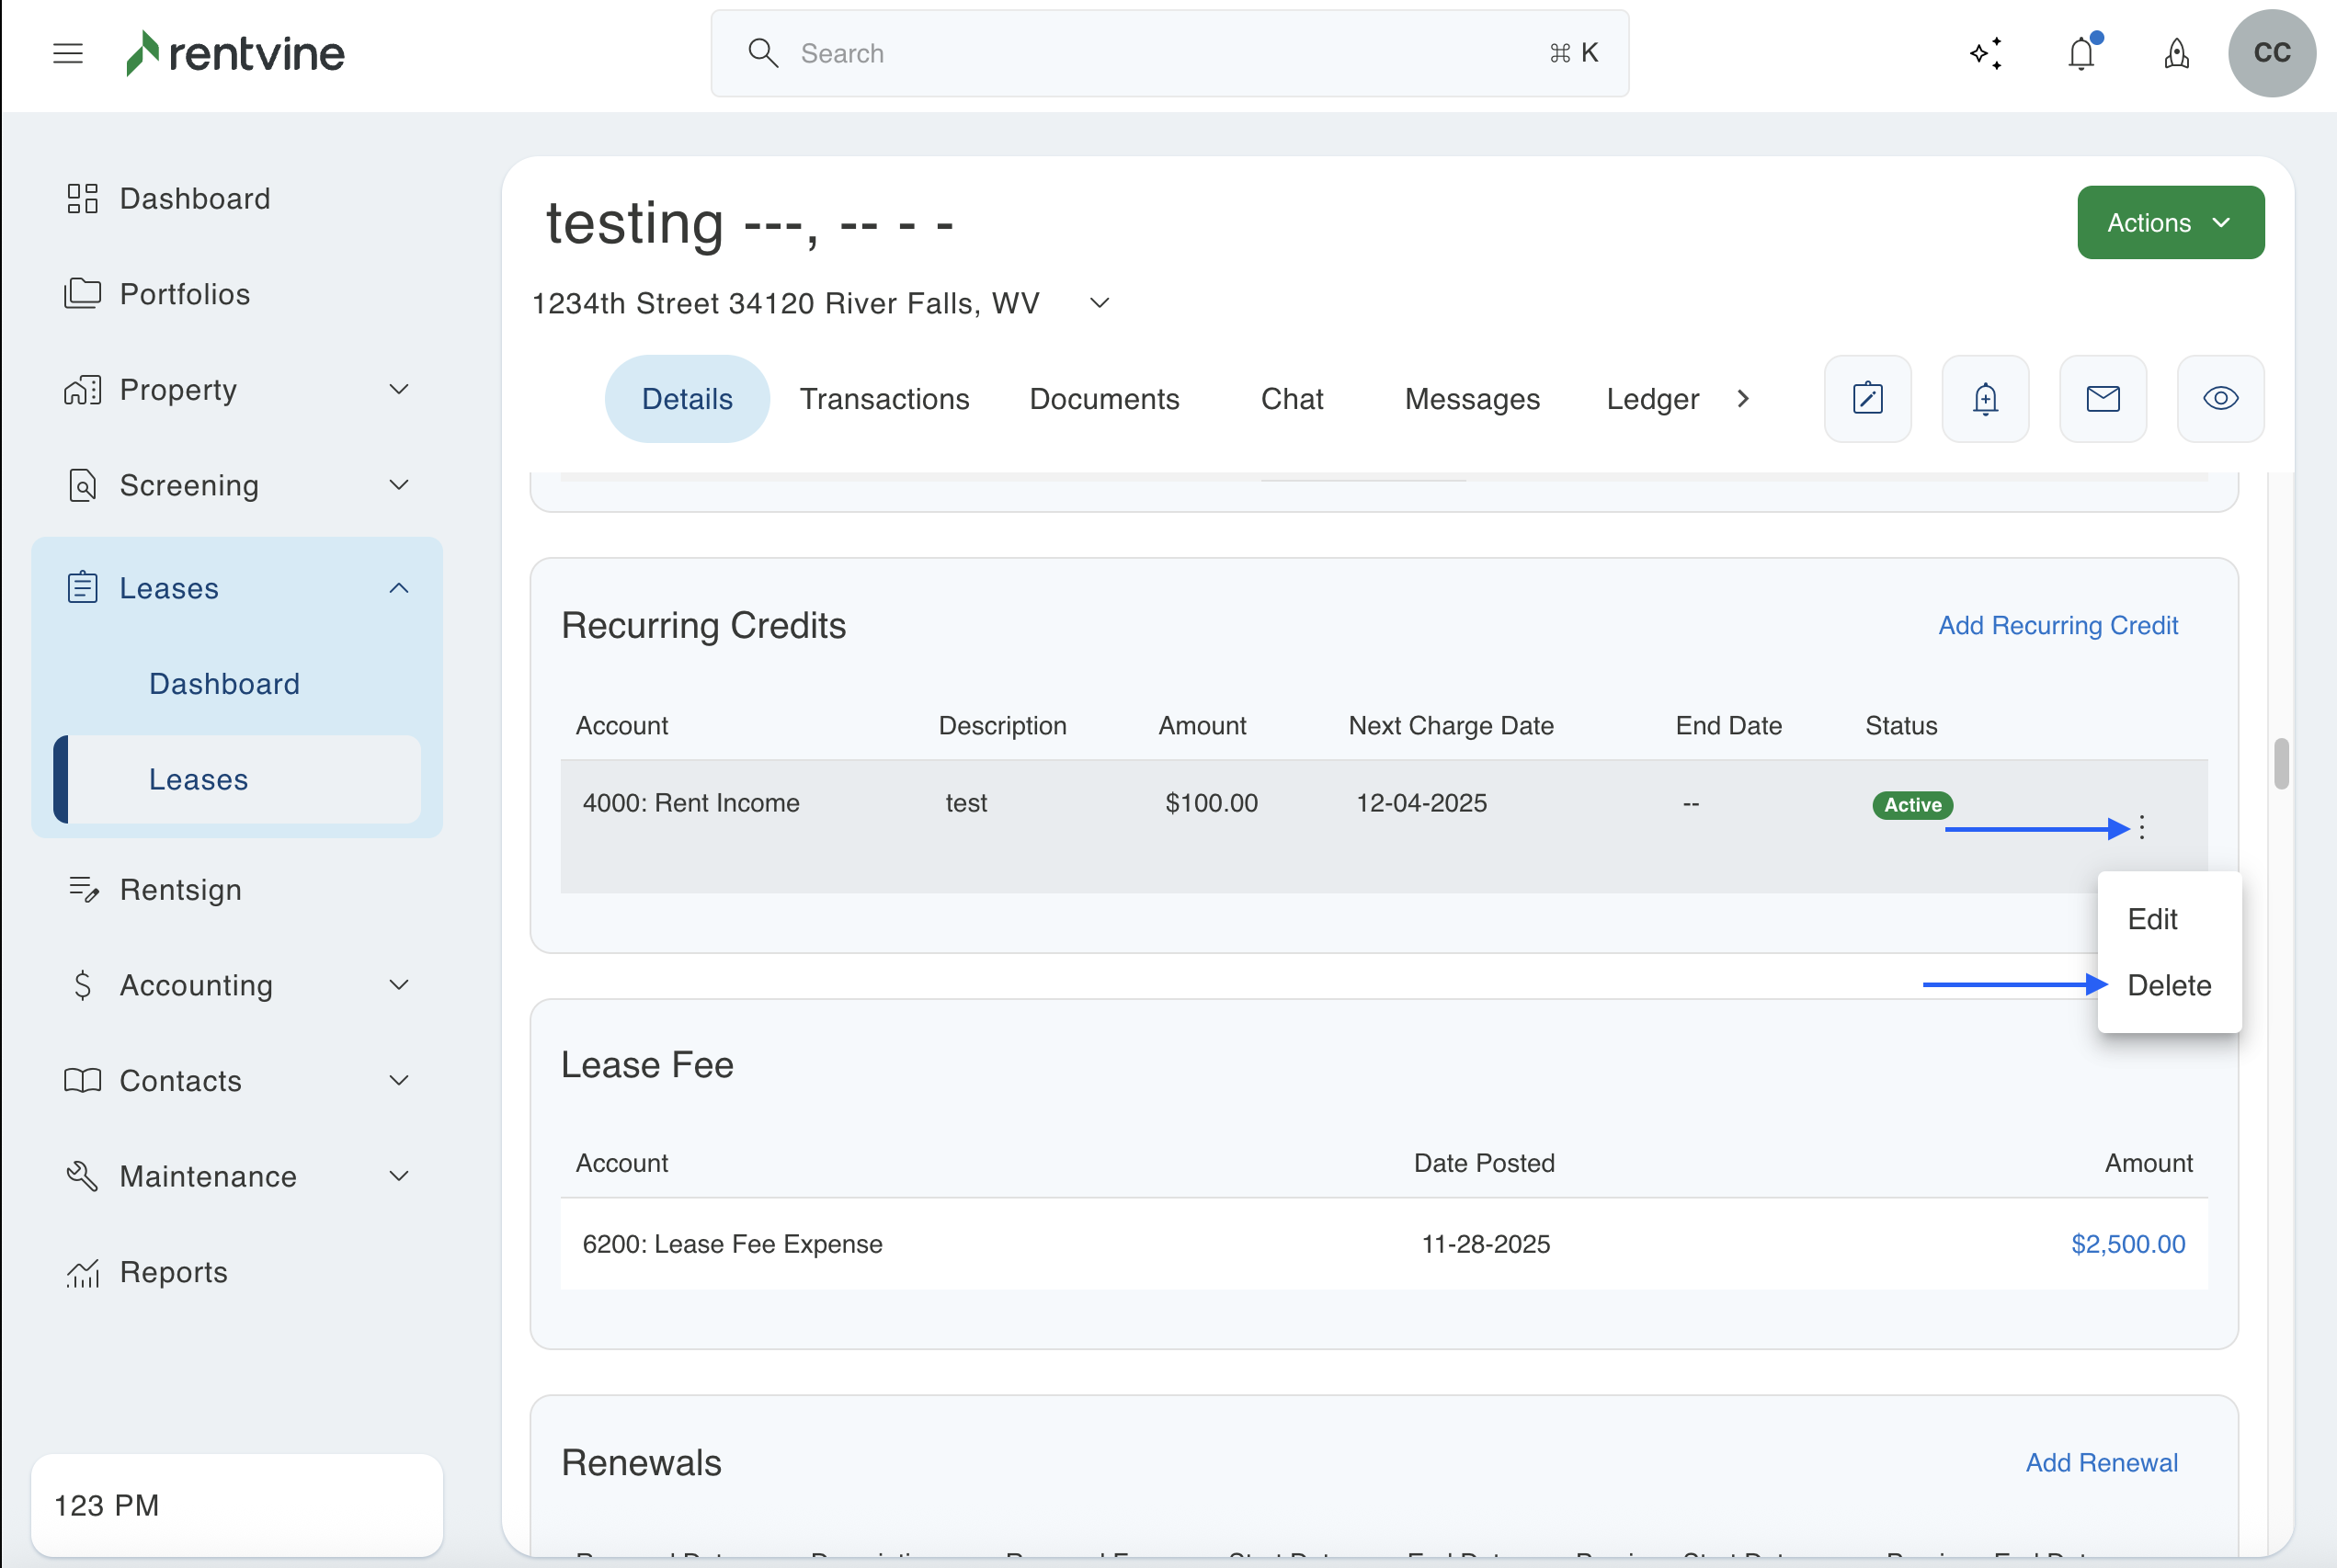Click the AI sparkle icon in header
Viewport: 2337px width, 1568px height.
click(x=1986, y=53)
